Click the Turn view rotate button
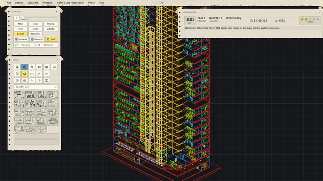323x181 pixels. tap(24, 45)
